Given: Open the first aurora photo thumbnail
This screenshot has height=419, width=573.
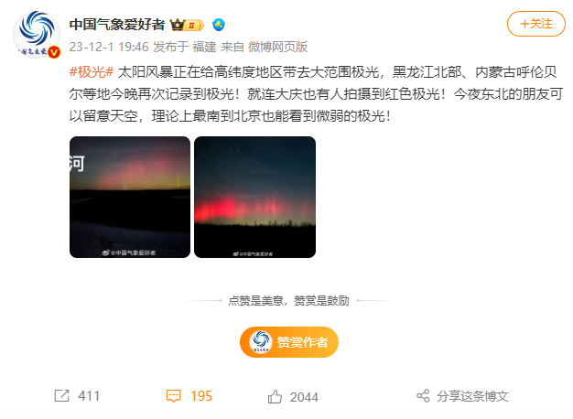Looking at the screenshot, I should 130,198.
